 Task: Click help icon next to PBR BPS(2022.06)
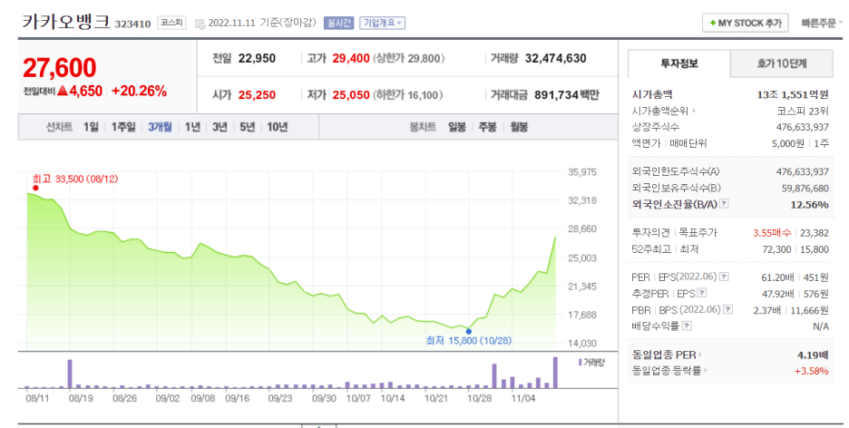click(728, 309)
